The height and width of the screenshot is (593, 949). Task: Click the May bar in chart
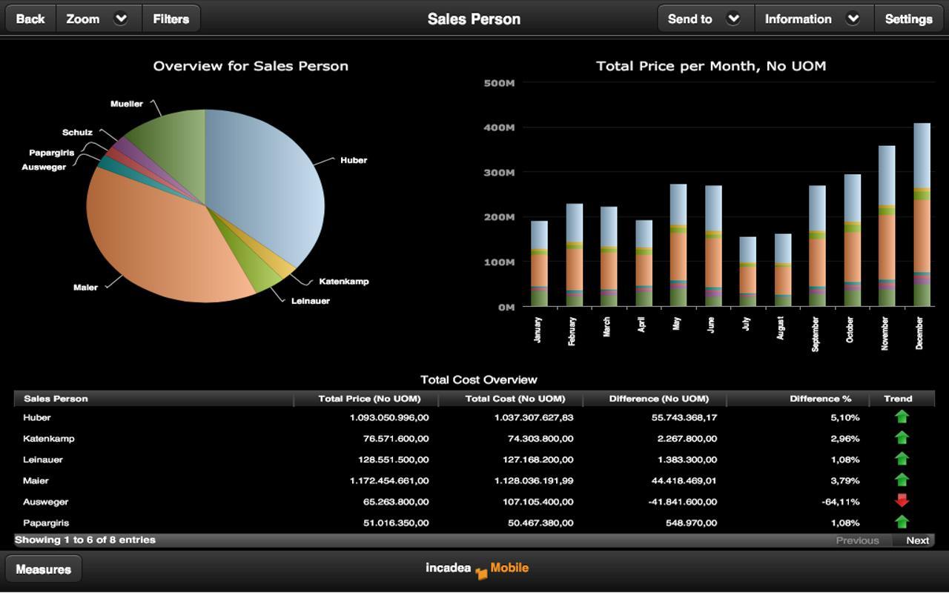click(x=678, y=245)
